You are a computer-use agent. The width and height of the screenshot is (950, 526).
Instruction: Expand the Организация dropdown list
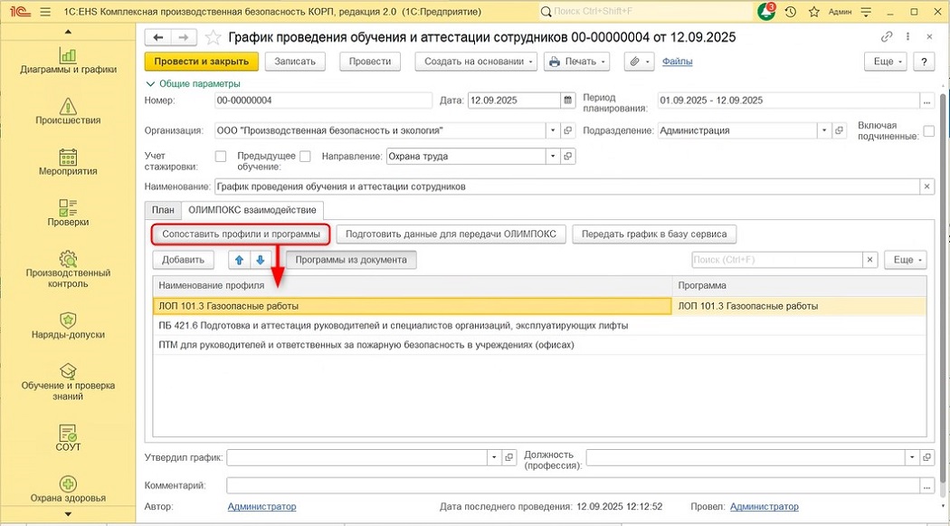552,130
